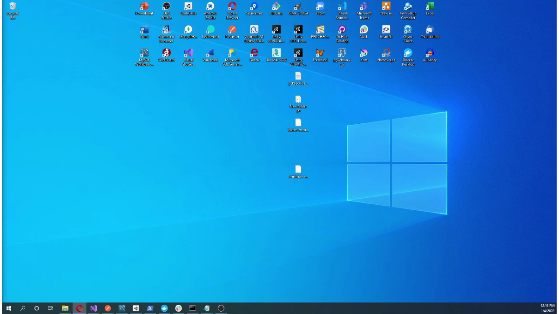Select the PhotoScape desktop shortcut
This screenshot has width=559, height=314.
pyautogui.click(x=386, y=55)
